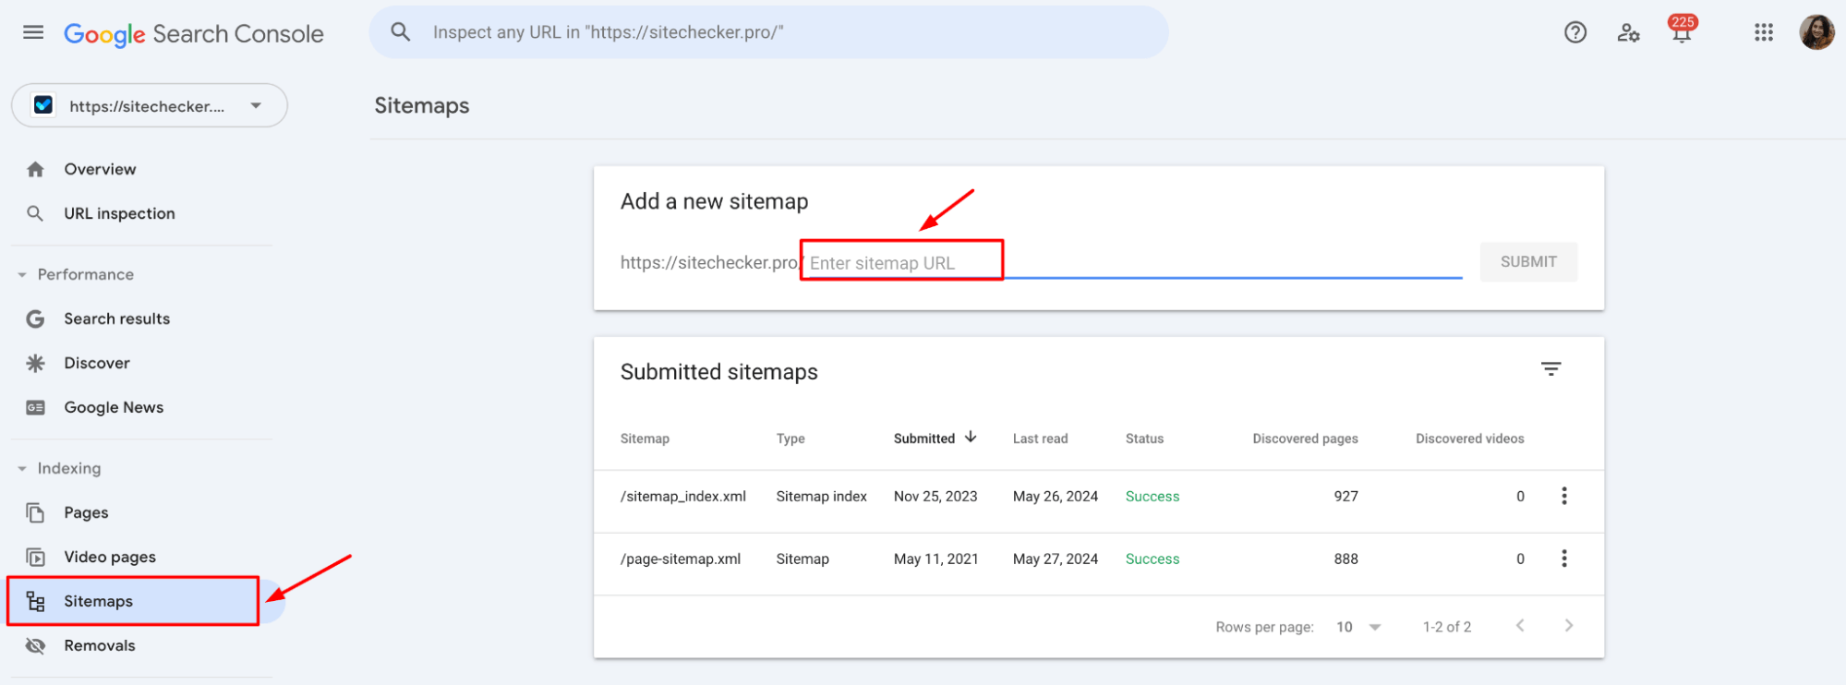Click the Sitemaps tree icon
The width and height of the screenshot is (1846, 685).
coord(35,602)
